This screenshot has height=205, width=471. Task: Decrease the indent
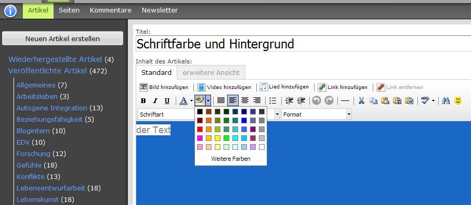(x=289, y=100)
